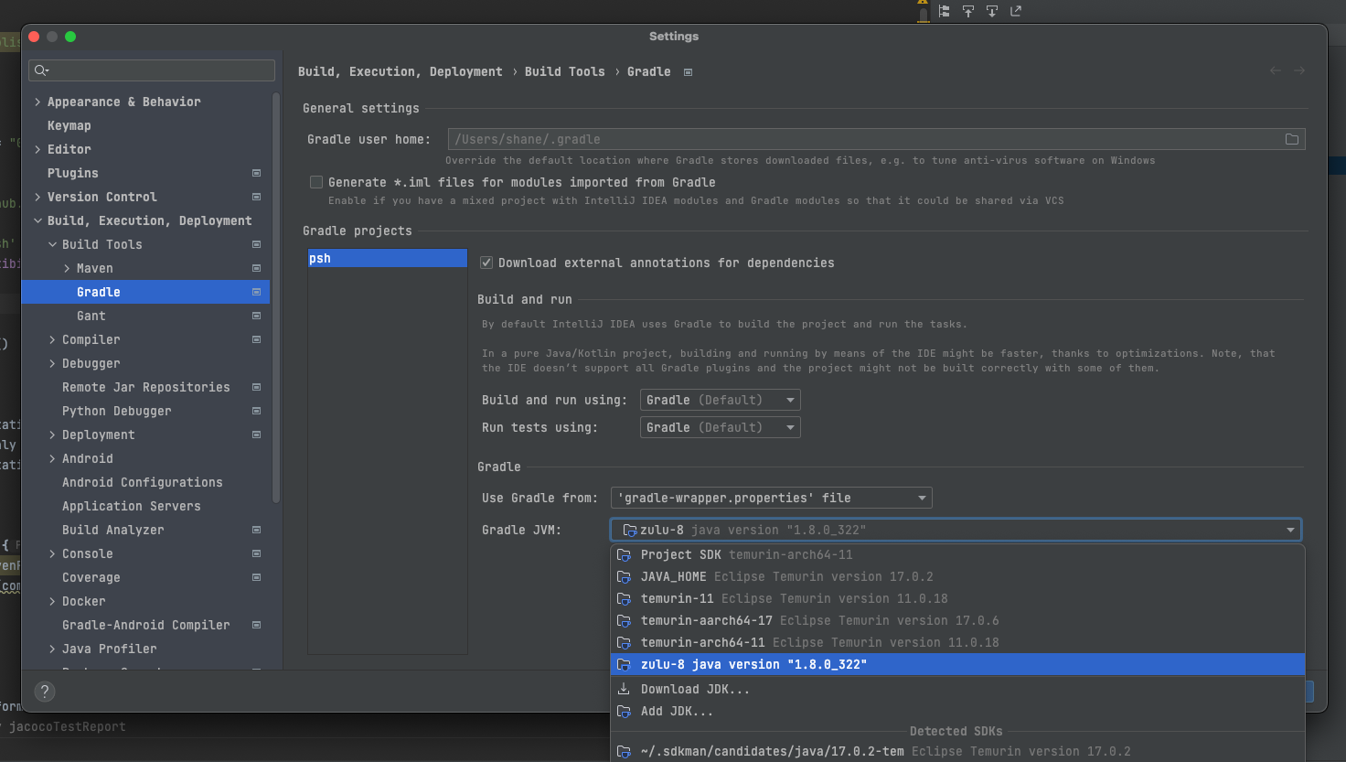The height and width of the screenshot is (762, 1346).
Task: Expand the Editor settings group
Action: 37,149
